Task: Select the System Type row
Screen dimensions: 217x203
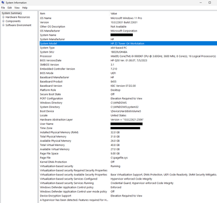Action: click(x=128, y=48)
